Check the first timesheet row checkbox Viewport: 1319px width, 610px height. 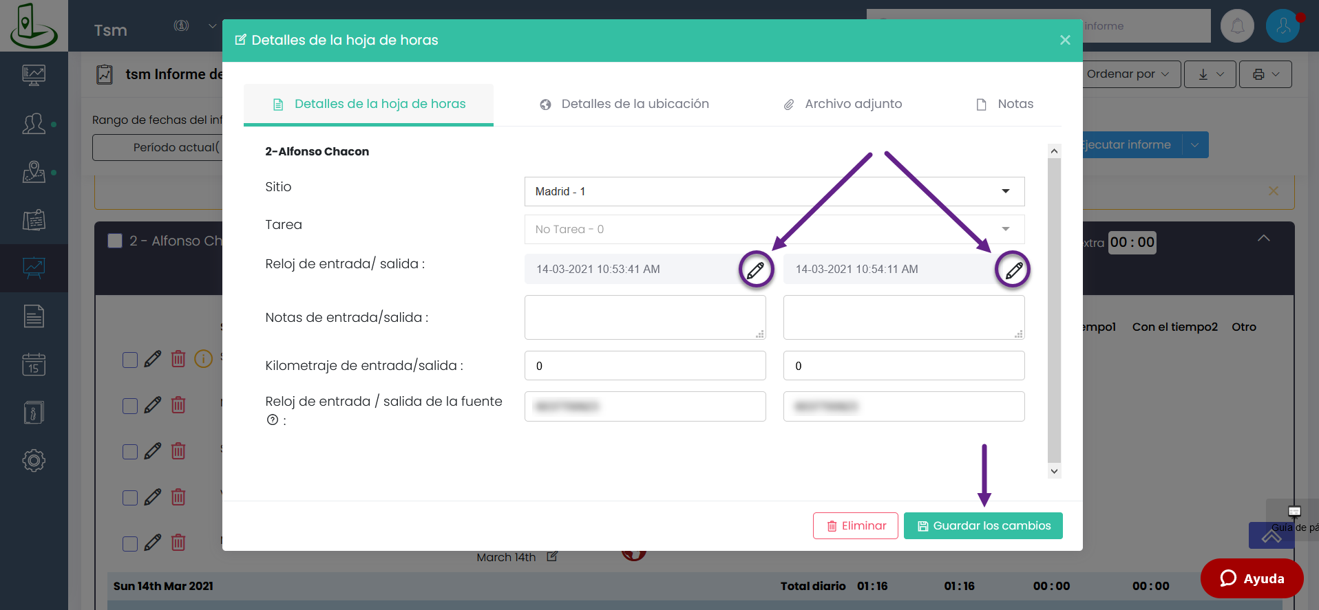click(130, 360)
